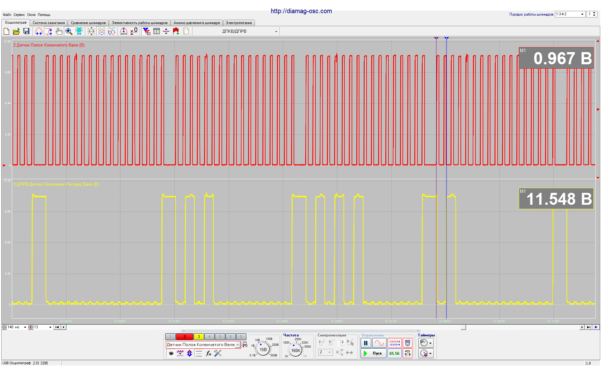Screen dimensions: 604x367
Task: Click the sensor preset reload icon
Action: [x=245, y=345]
